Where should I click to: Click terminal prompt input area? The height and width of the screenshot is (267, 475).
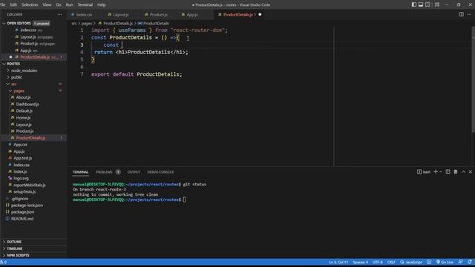click(x=184, y=200)
